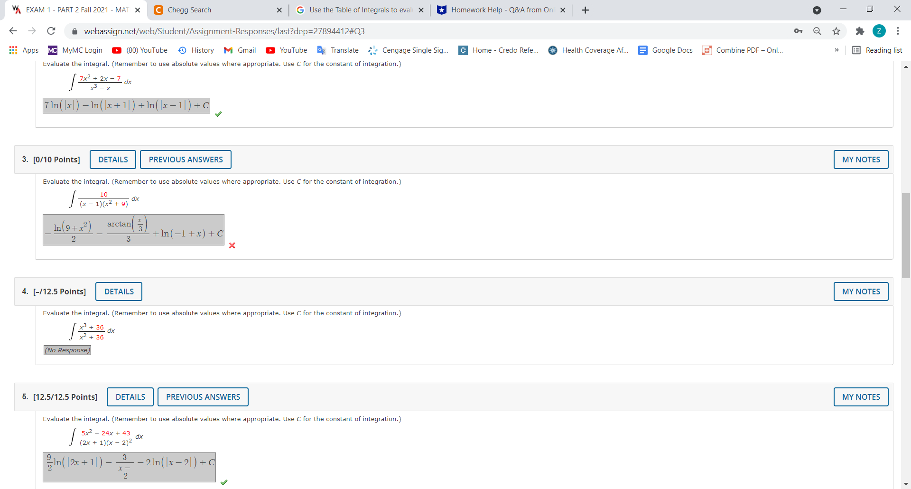Close the Table of Integrals tab

tap(421, 10)
